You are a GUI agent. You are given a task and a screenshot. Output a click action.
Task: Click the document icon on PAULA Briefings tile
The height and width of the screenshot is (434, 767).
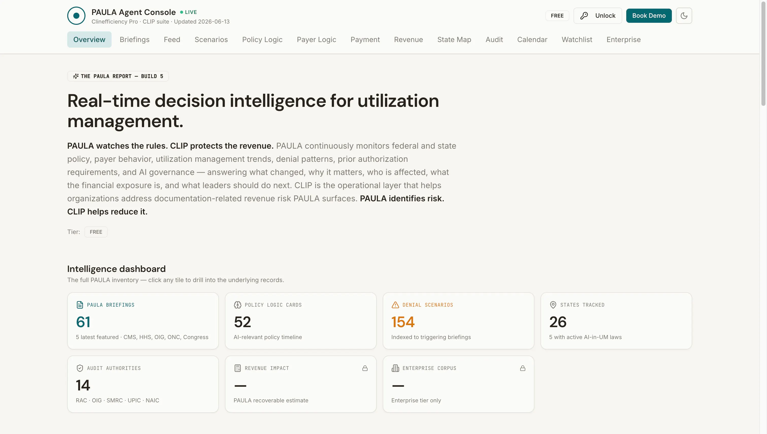point(80,305)
